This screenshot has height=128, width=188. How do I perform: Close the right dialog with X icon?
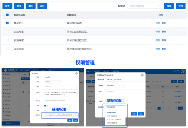[x=142, y=75]
